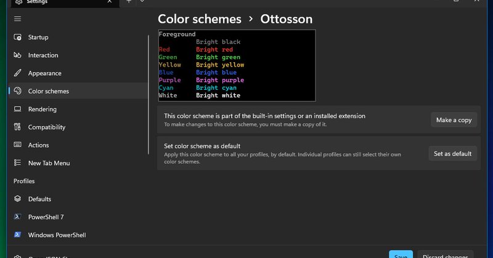Screen dimensions: 493x258
Task: Select Color schemes in sidebar
Action: coord(79,91)
